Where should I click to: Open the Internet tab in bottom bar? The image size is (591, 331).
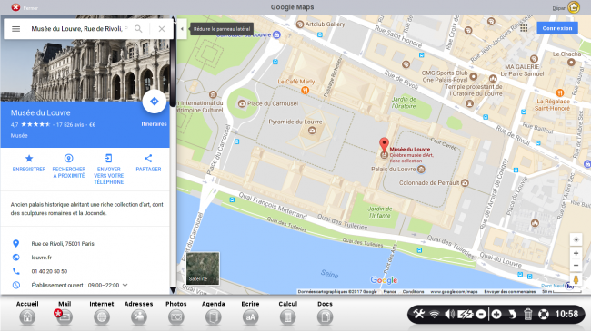click(102, 313)
